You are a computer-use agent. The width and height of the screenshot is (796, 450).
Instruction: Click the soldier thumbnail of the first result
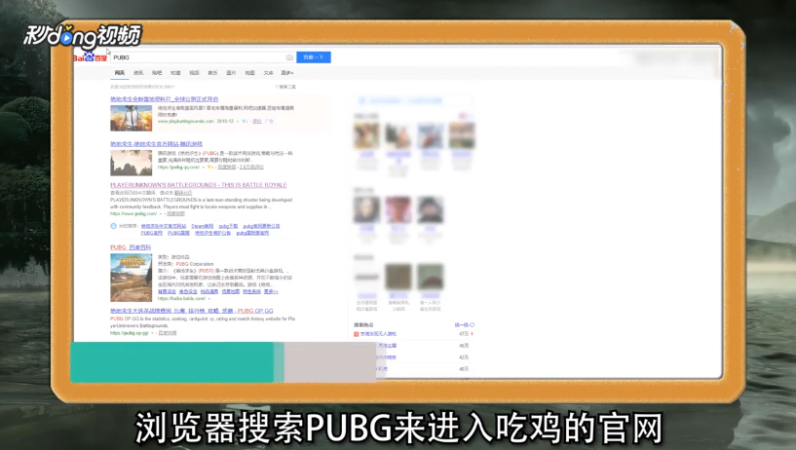(x=131, y=118)
